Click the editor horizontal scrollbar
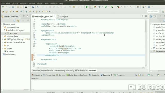Viewport: 165px width, 93px height. (91, 68)
